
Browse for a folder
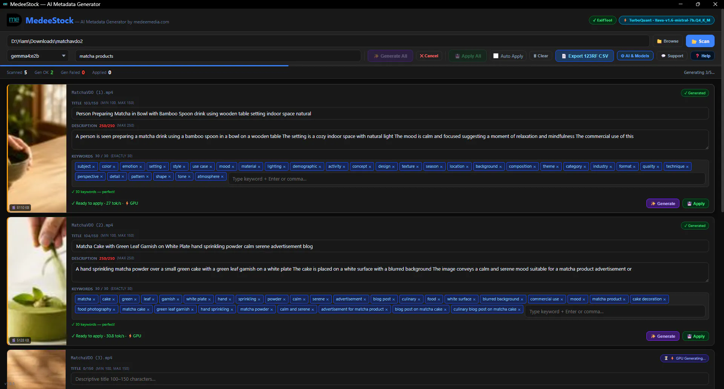[668, 41]
